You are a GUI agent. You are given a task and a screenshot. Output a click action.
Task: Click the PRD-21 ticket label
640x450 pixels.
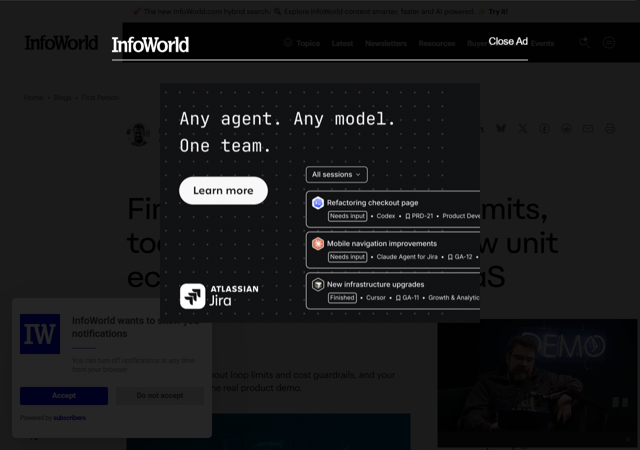(419, 216)
